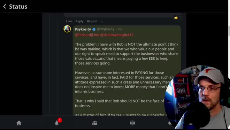Screen dimensions: 230x130
Task: Open notifications bell with red badge
Action: pyautogui.click(x=57, y=123)
